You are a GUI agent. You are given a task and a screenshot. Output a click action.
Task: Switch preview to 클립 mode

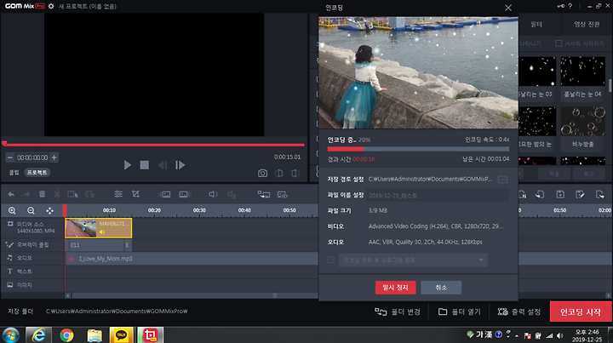[14, 172]
